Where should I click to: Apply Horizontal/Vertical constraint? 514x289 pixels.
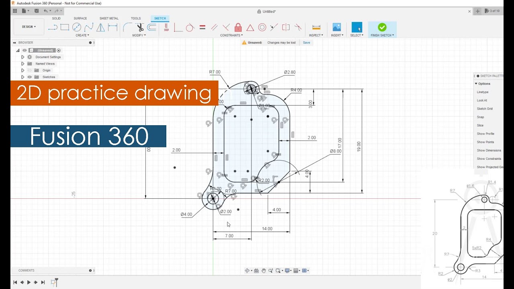[166, 27]
